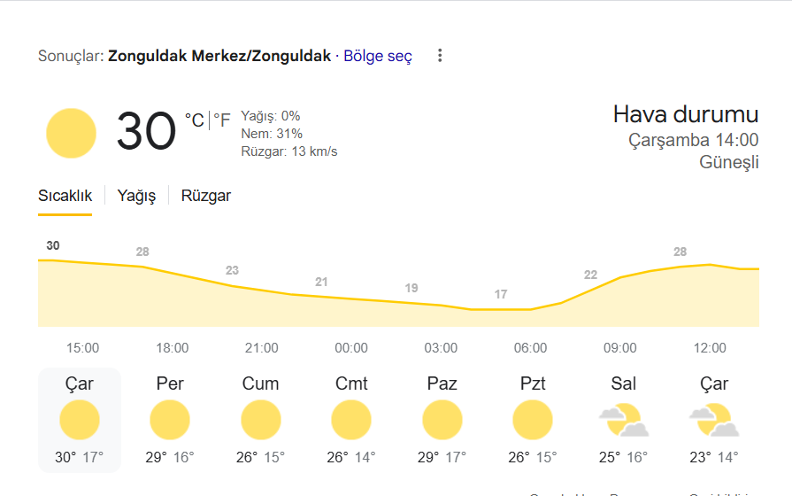Open the three-dot more options menu
This screenshot has width=792, height=496.
pos(440,56)
